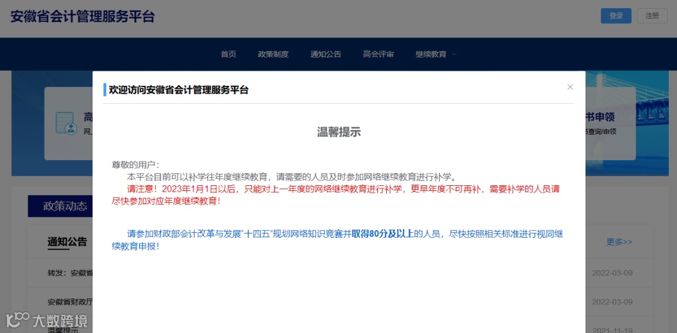Close the welcome dialog with the X
Screen dimensions: 677x333
click(x=570, y=87)
